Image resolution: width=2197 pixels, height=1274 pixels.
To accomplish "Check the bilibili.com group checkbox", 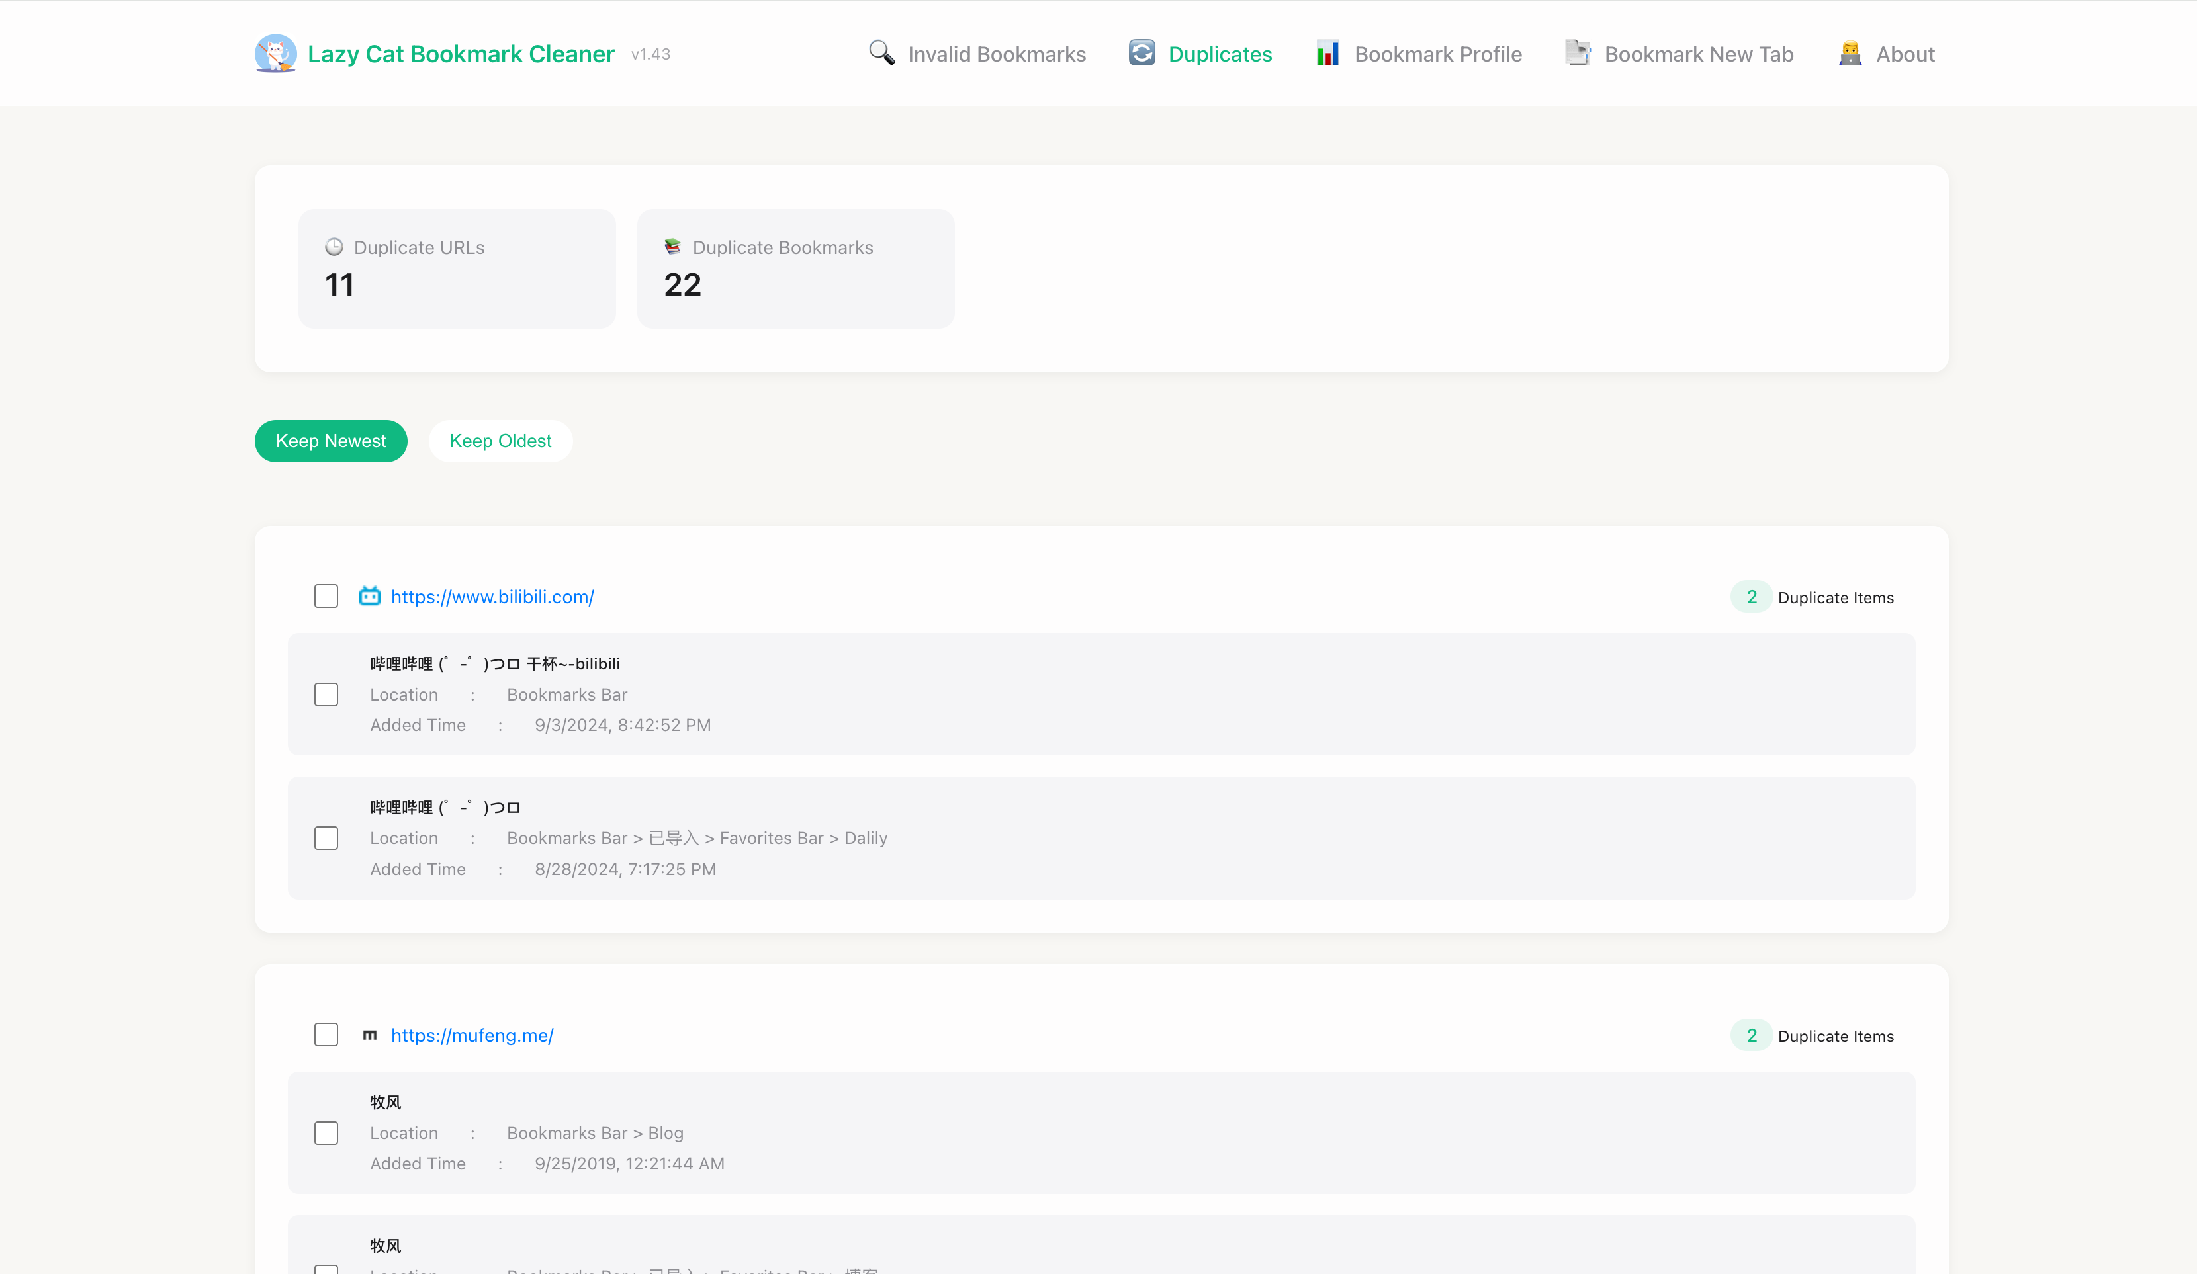I will pyautogui.click(x=326, y=597).
